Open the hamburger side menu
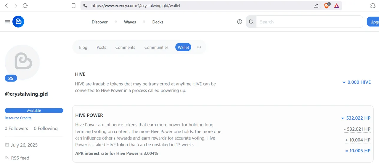This screenshot has width=379, height=168. click(x=8, y=22)
